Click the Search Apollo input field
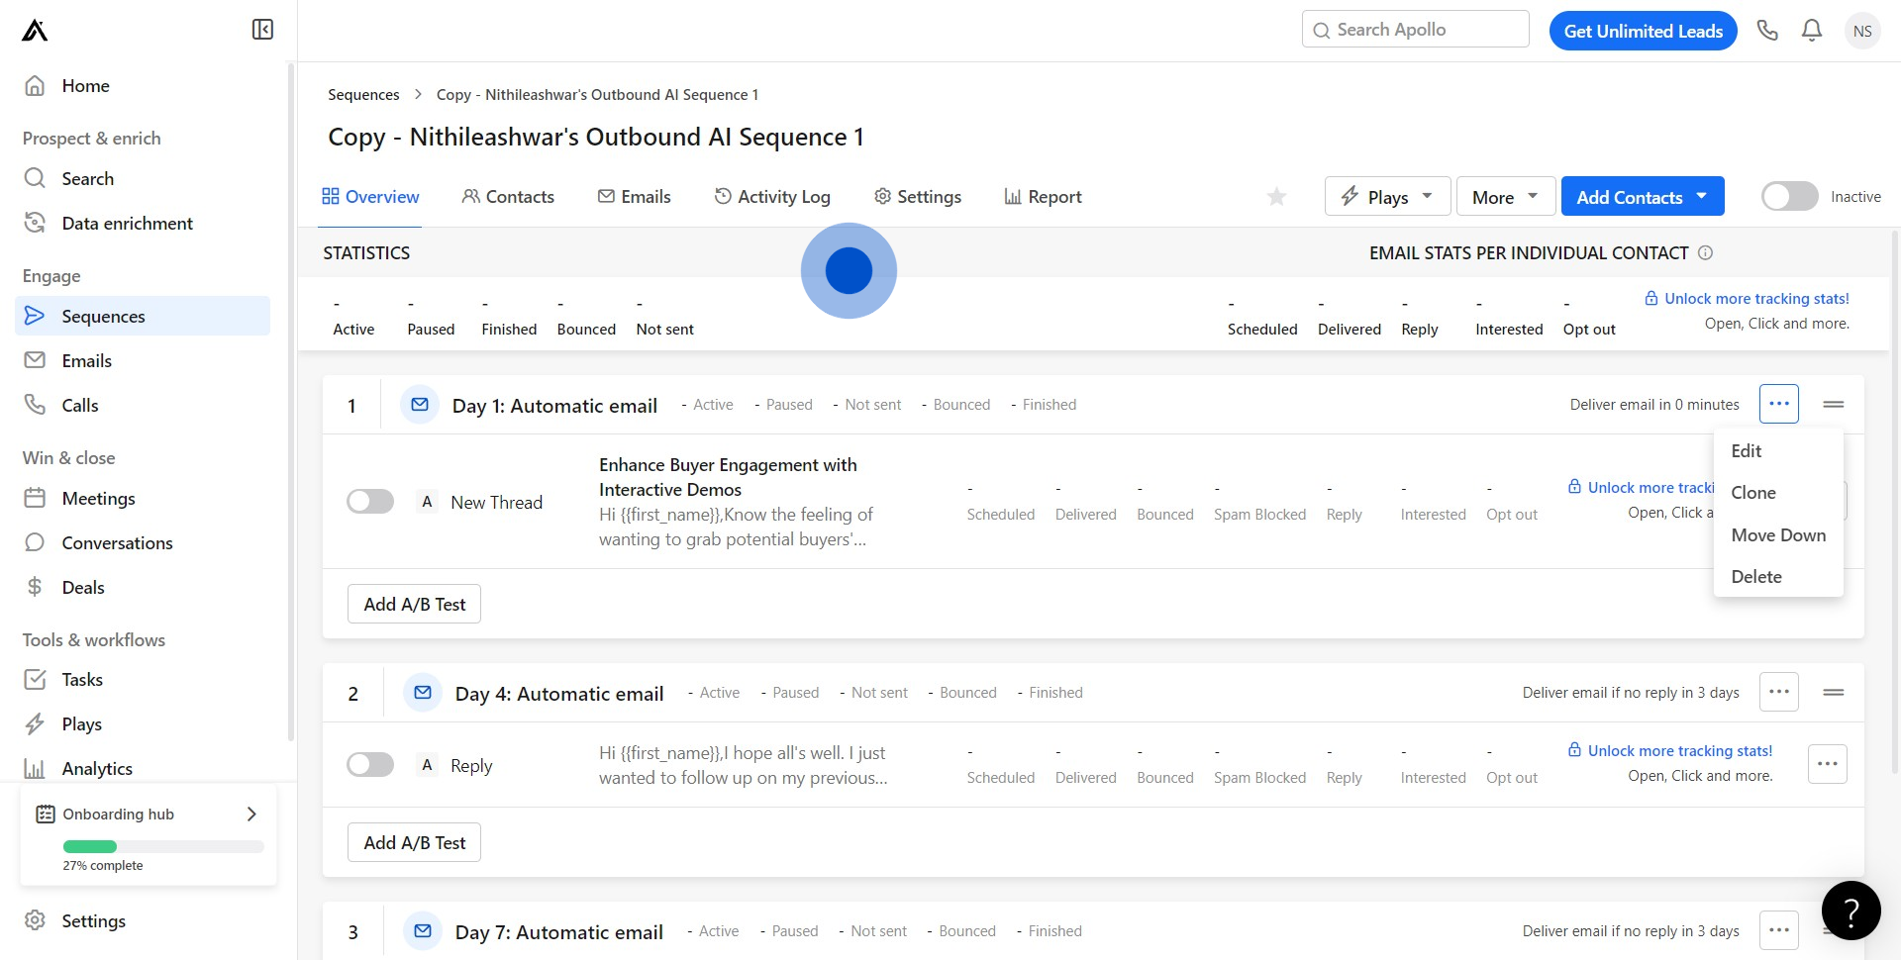Image resolution: width=1901 pixels, height=960 pixels. (x=1416, y=30)
